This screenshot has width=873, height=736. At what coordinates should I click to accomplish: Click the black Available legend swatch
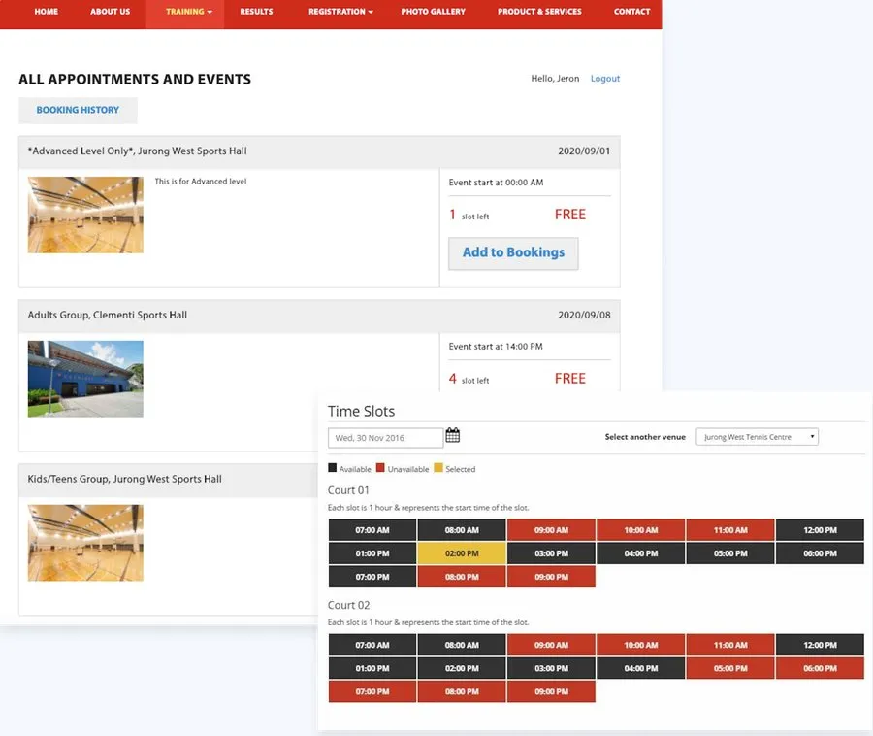(x=333, y=468)
